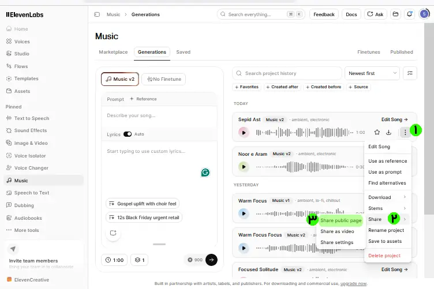
Task: Choose Save to assets menu item
Action: pyautogui.click(x=387, y=241)
